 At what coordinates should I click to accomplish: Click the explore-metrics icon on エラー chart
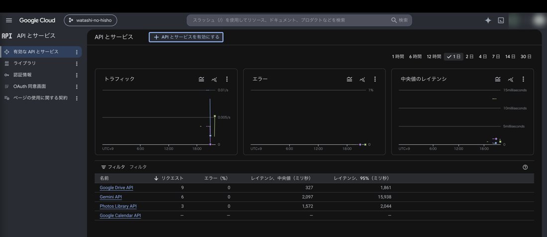click(362, 79)
